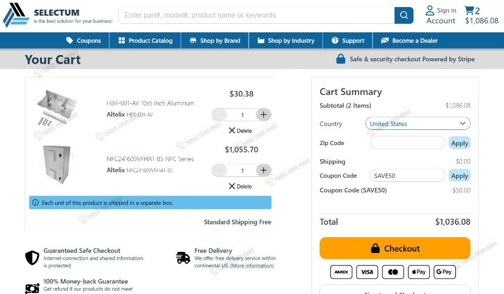Decrease quantity of HBR-001-AV item

pos(219,115)
